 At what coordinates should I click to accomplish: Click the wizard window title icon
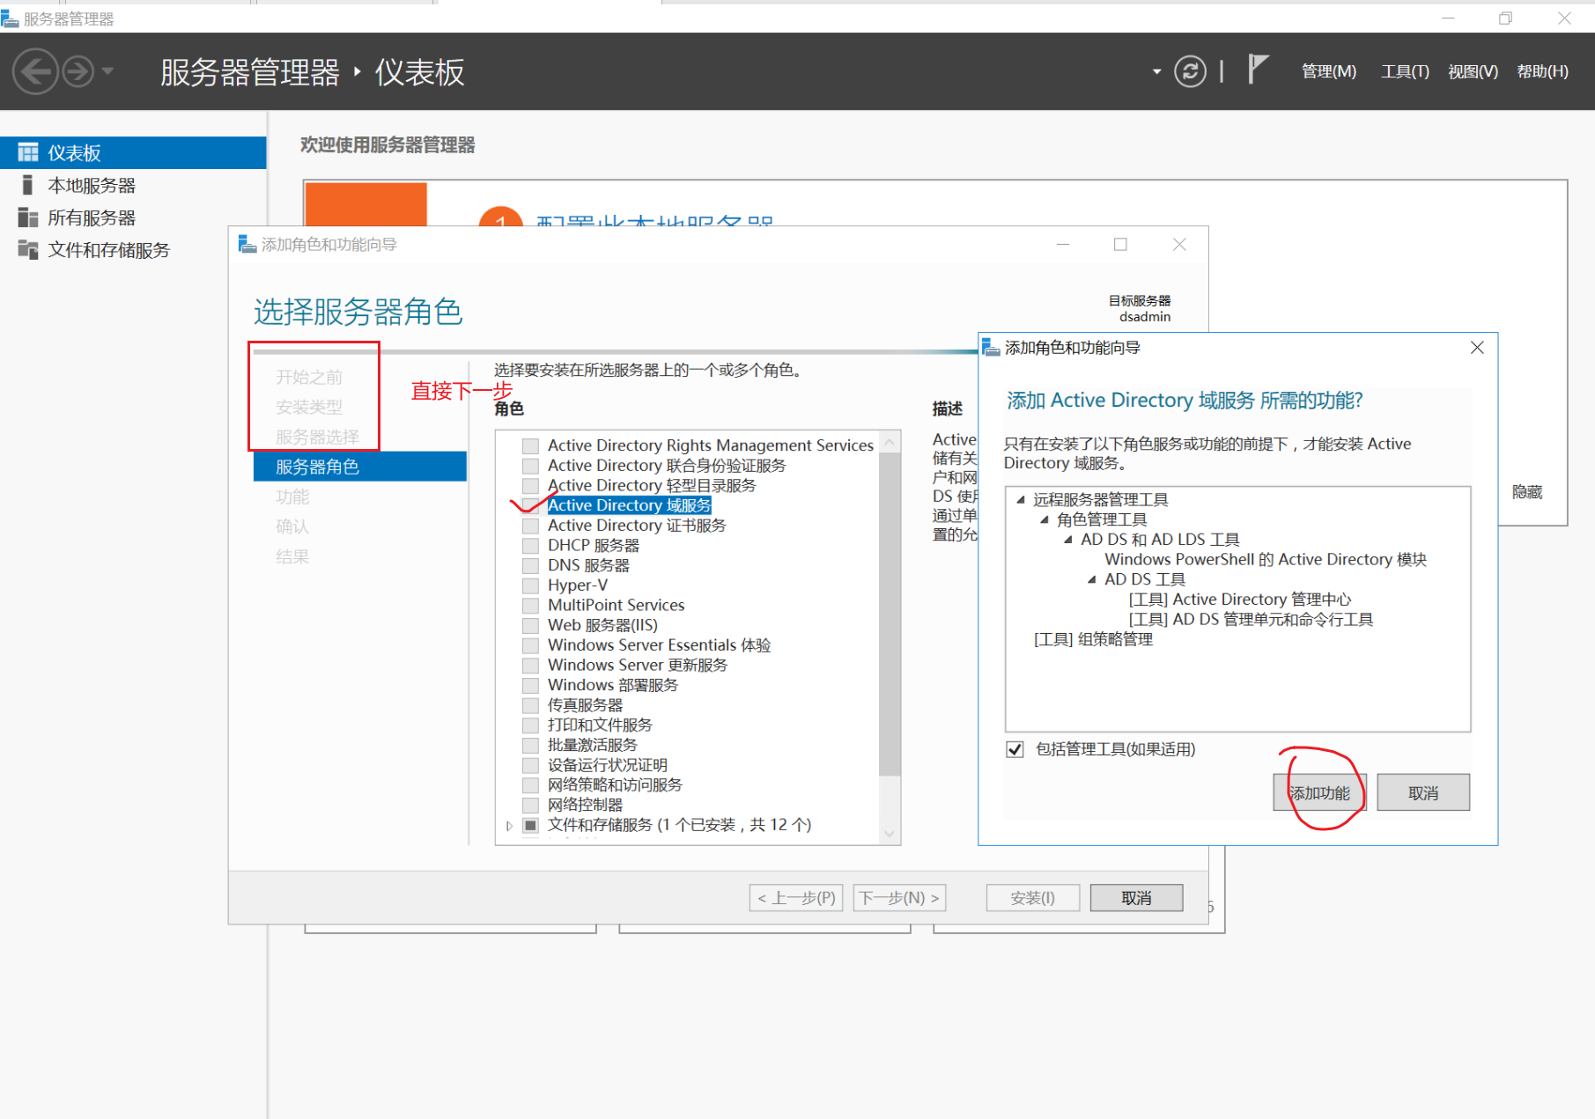coord(247,244)
